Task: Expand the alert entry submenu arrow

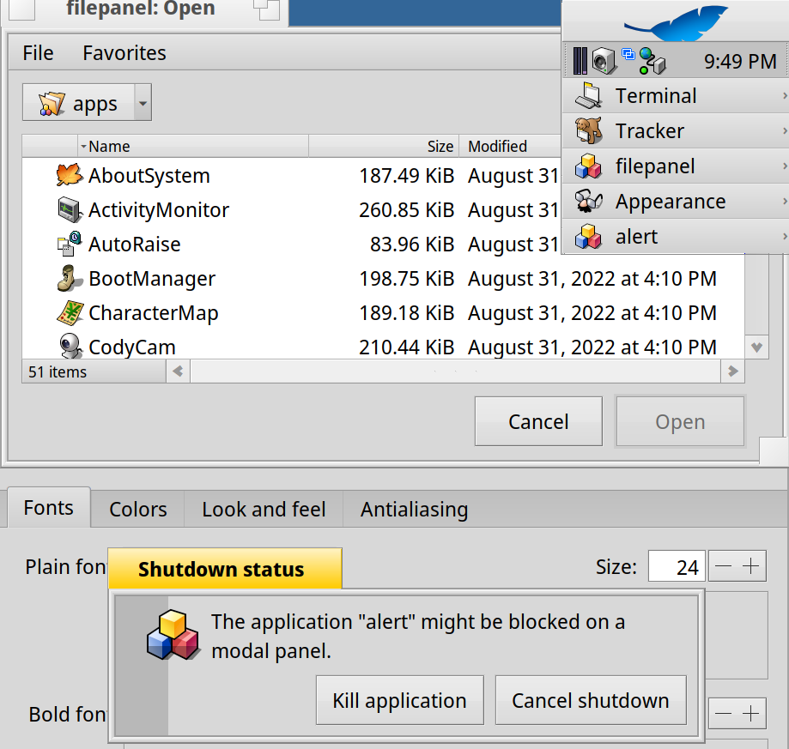Action: coord(785,236)
